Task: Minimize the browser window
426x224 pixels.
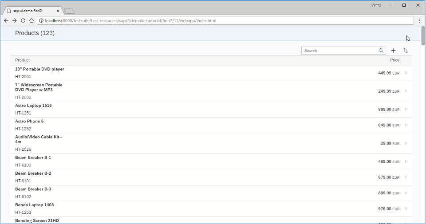Action: 390,5
